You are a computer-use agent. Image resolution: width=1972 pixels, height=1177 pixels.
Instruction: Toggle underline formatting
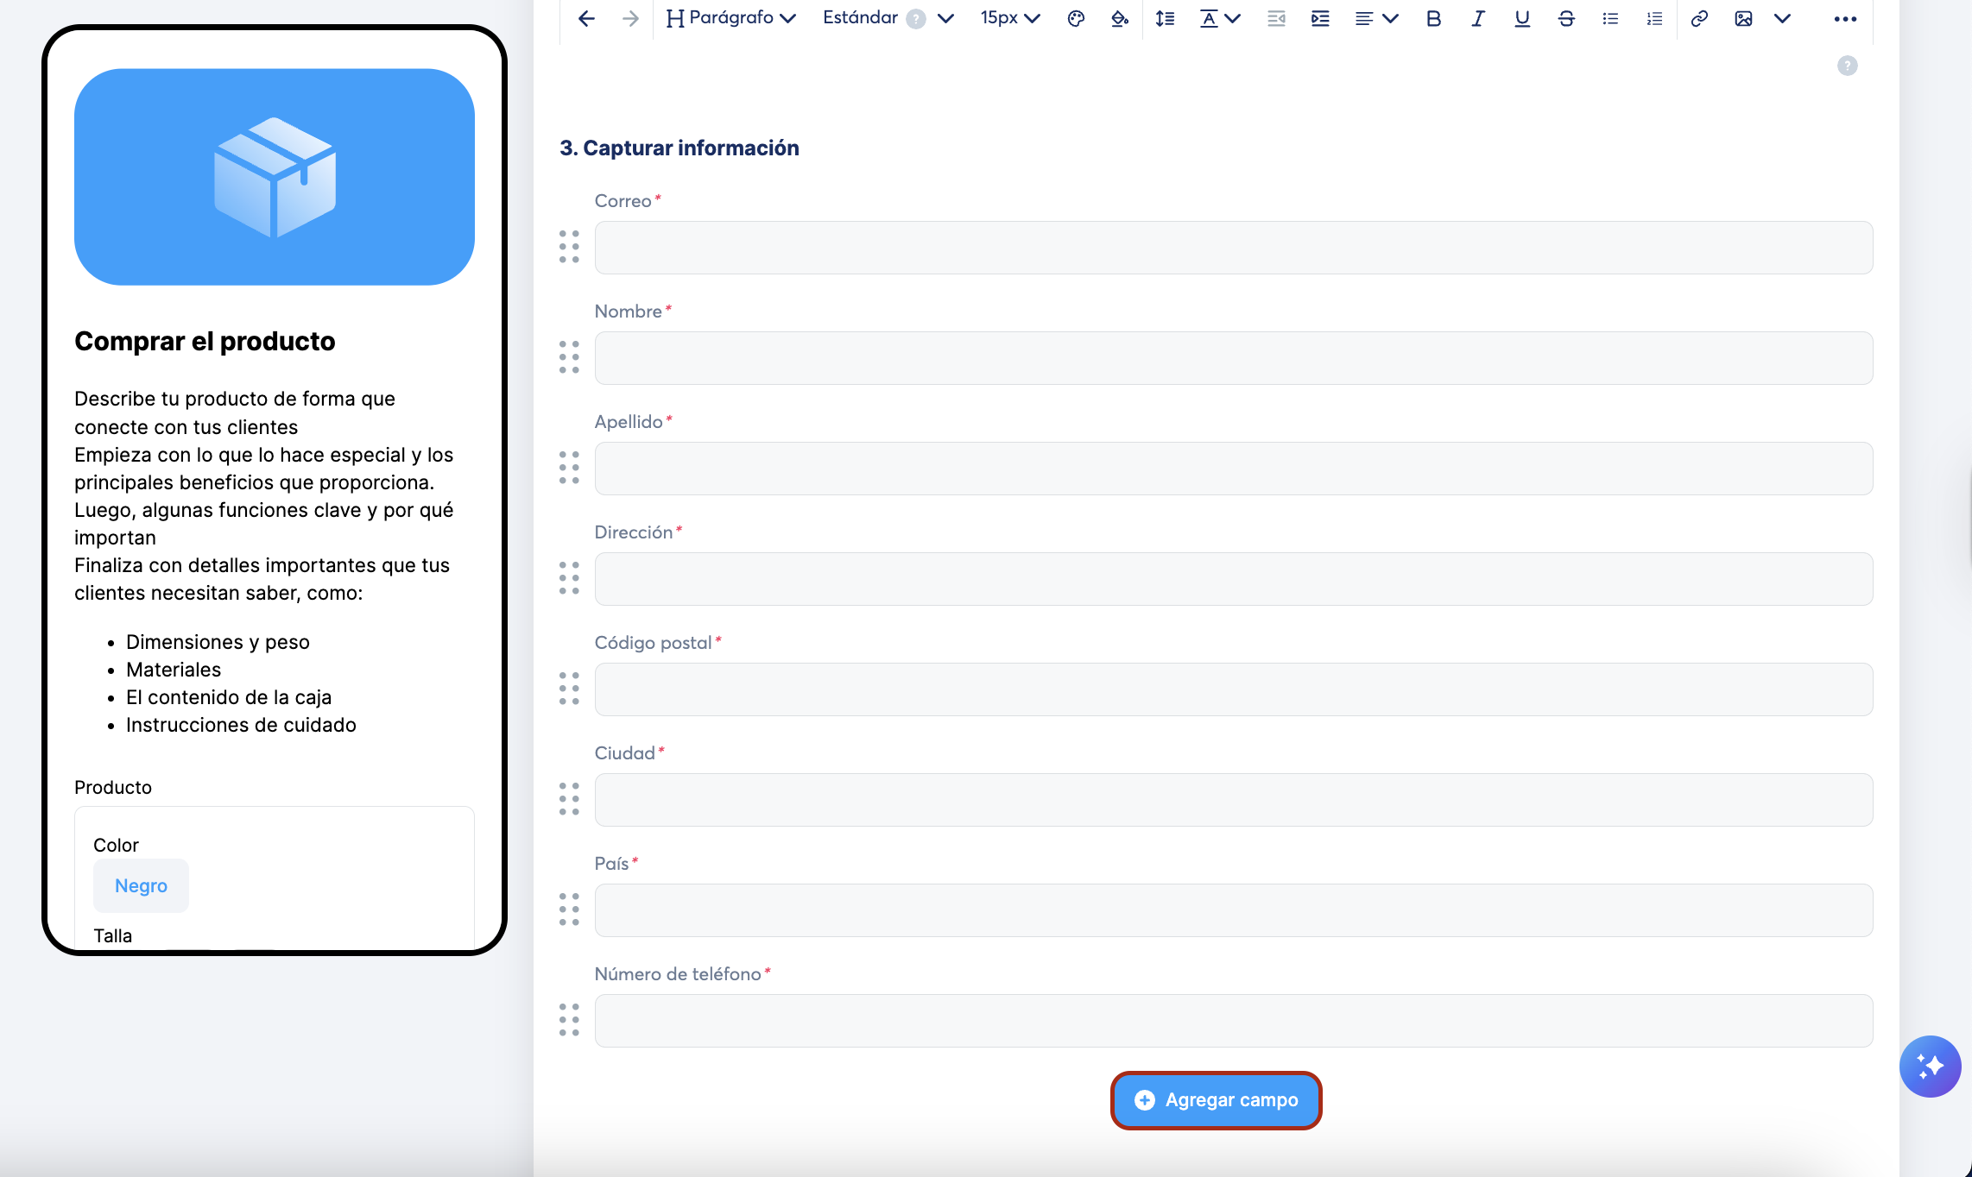coord(1522,18)
